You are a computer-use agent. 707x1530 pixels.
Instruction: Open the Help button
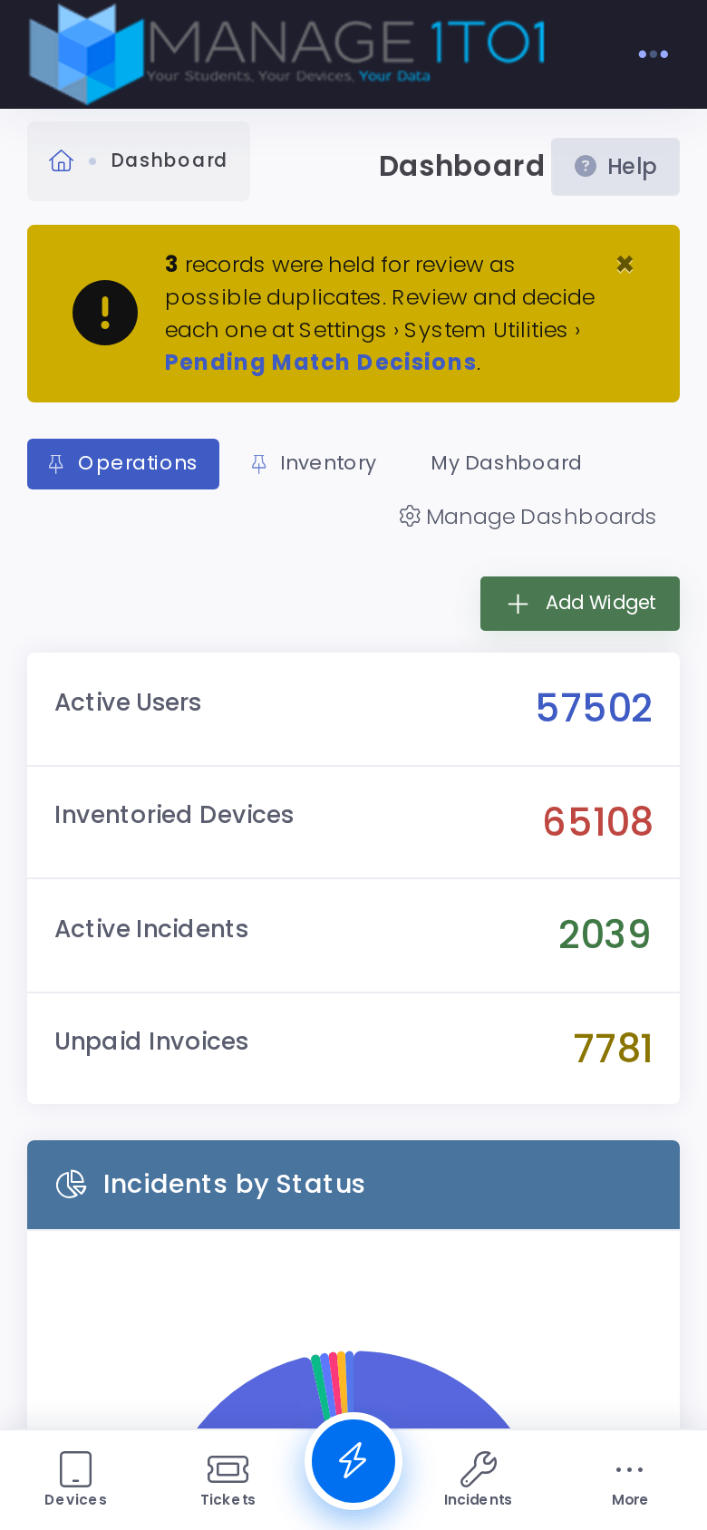615,167
